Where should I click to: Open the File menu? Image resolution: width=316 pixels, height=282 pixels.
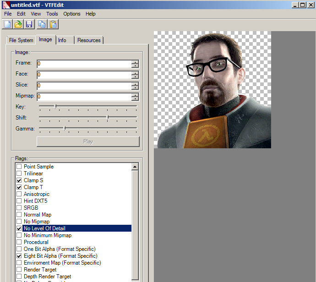click(x=8, y=14)
